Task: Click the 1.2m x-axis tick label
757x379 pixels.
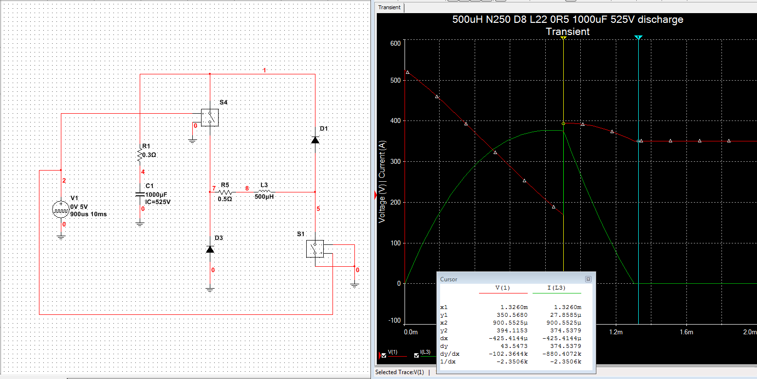Action: click(615, 332)
